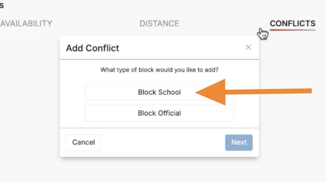Cancel adding a new conflict
The width and height of the screenshot is (326, 182).
click(84, 142)
